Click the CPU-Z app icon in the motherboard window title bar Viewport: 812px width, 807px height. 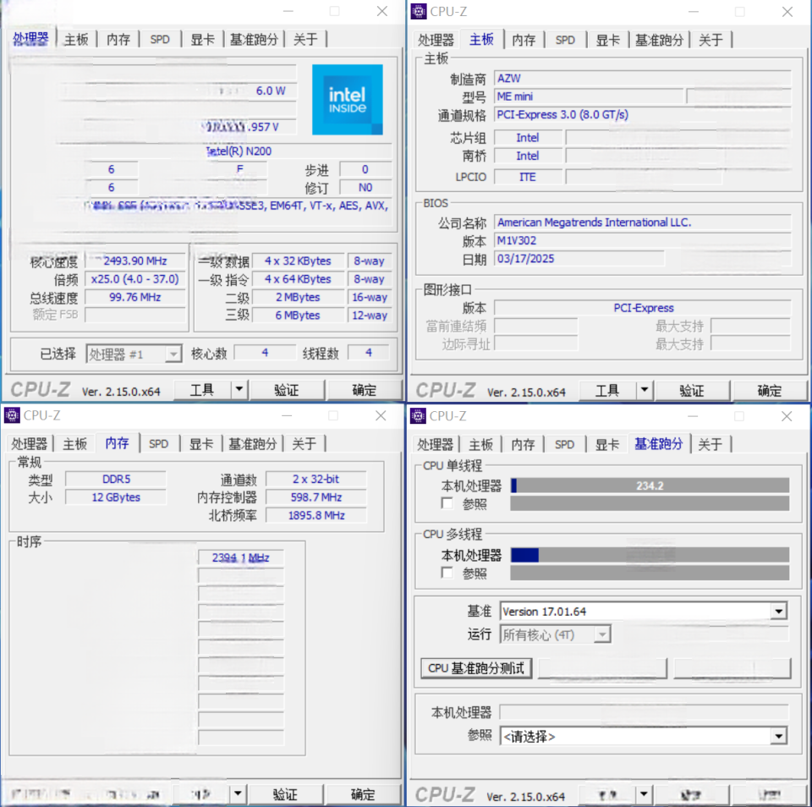click(x=419, y=11)
